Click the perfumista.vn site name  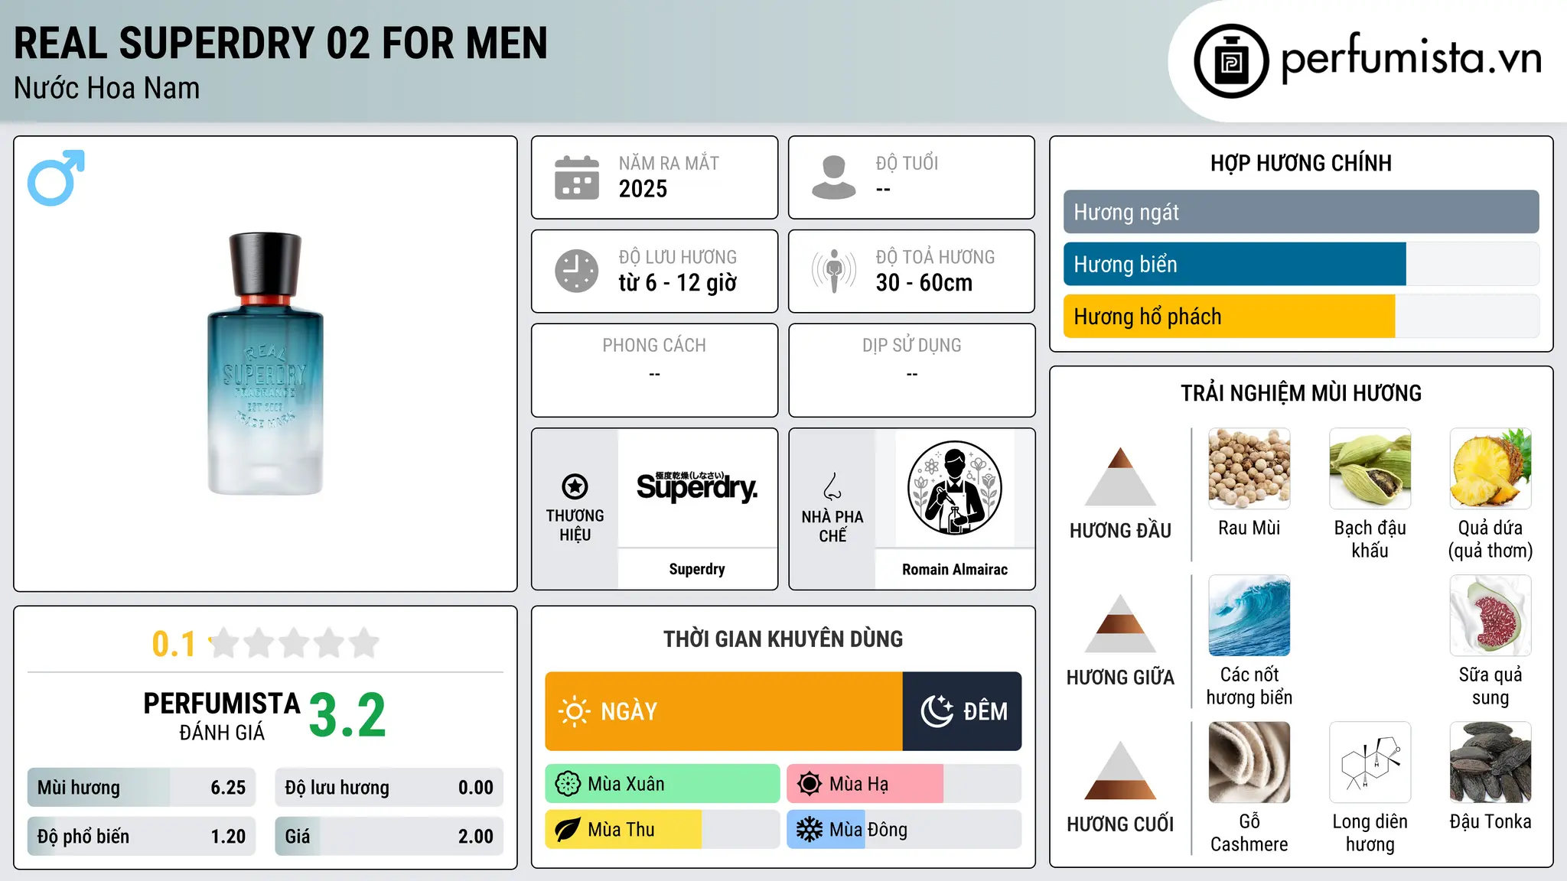(1411, 57)
